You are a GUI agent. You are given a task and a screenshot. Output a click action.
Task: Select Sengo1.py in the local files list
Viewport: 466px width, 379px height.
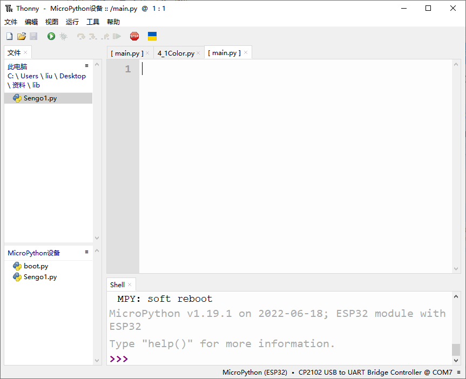click(x=49, y=98)
